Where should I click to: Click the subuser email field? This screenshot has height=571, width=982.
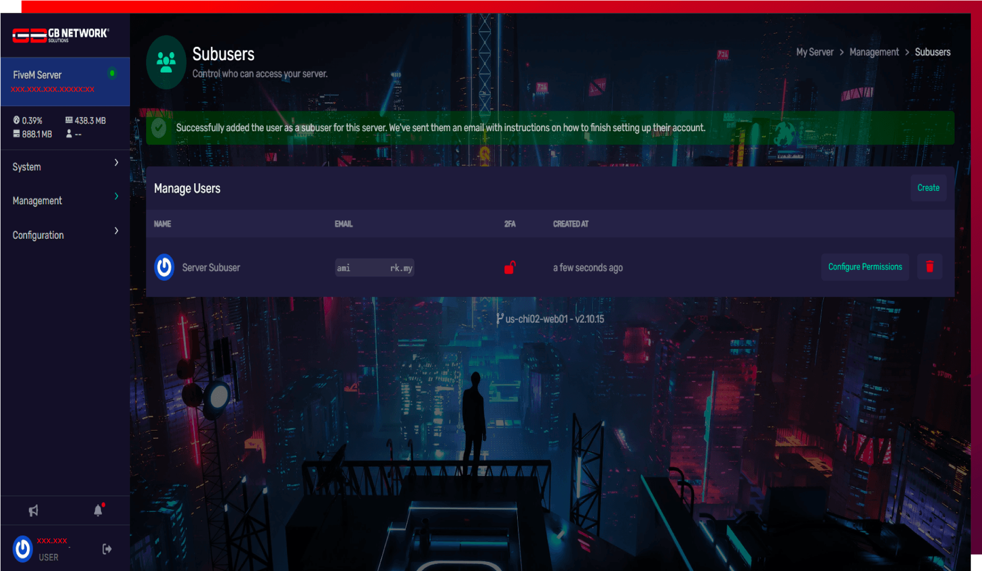click(x=374, y=268)
